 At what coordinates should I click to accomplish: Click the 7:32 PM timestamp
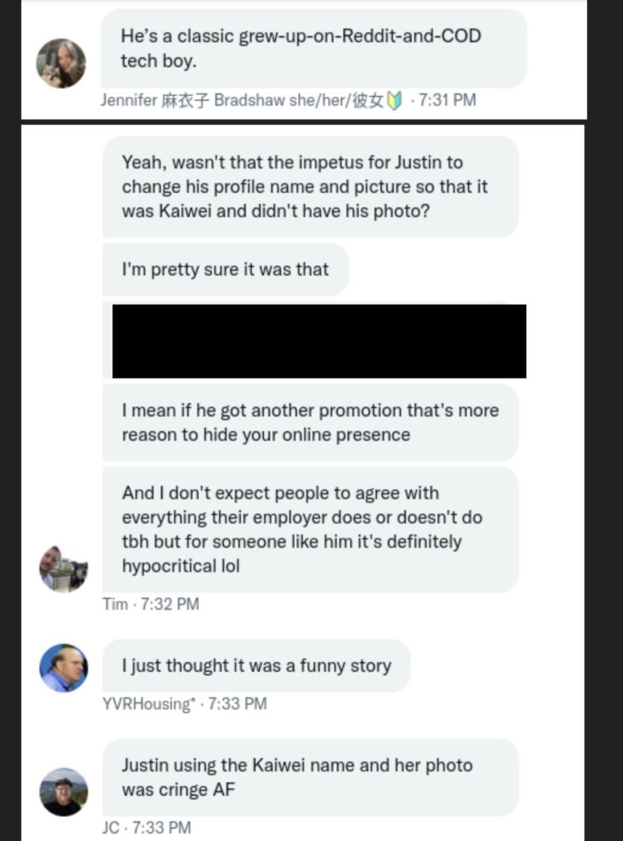[x=170, y=604]
